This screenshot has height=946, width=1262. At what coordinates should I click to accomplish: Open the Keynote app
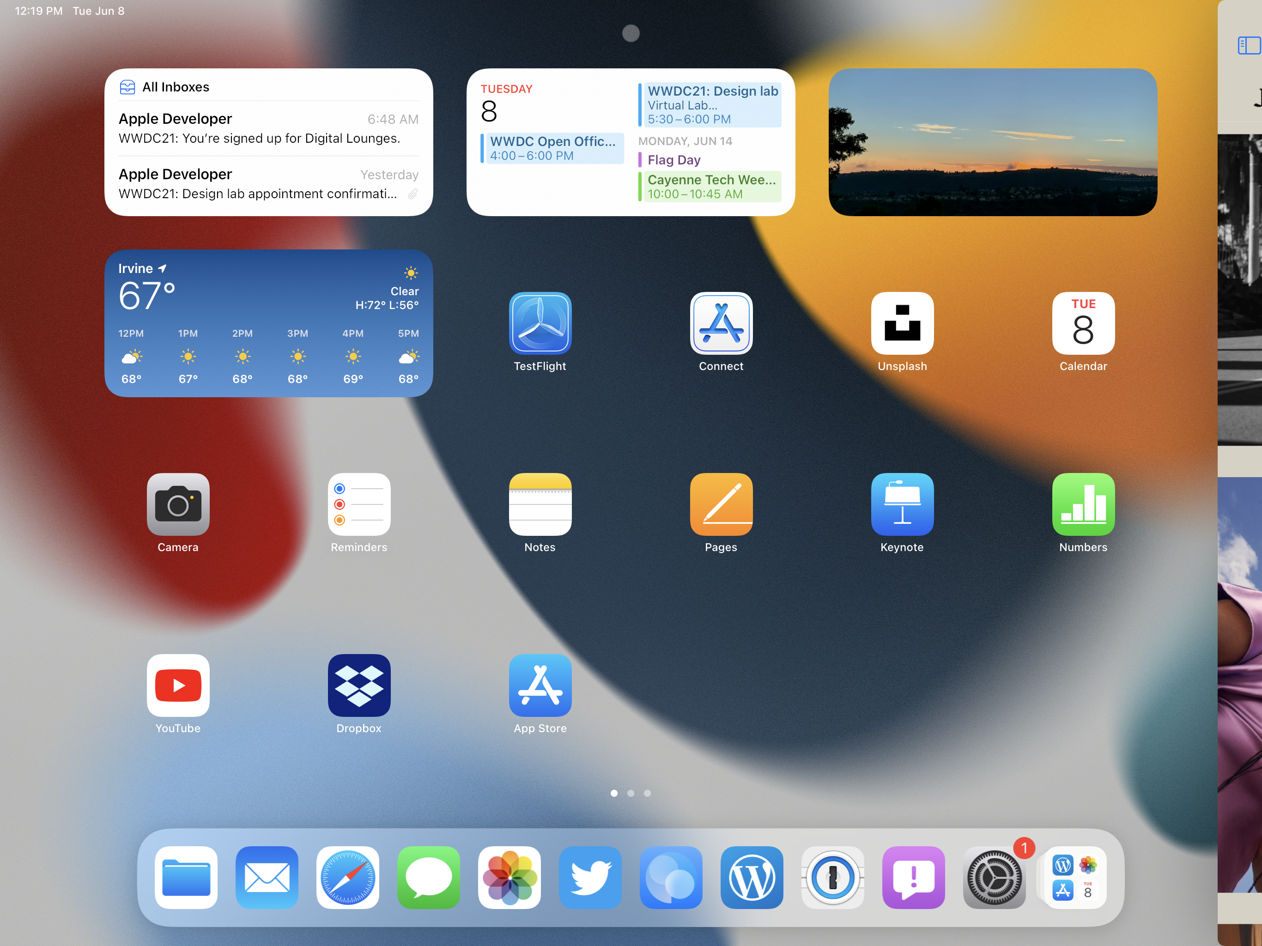tap(902, 504)
